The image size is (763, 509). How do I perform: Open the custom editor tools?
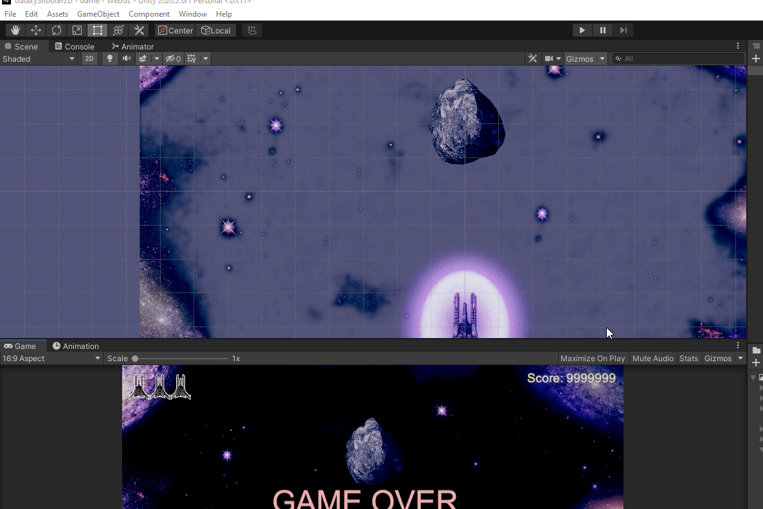coord(139,30)
